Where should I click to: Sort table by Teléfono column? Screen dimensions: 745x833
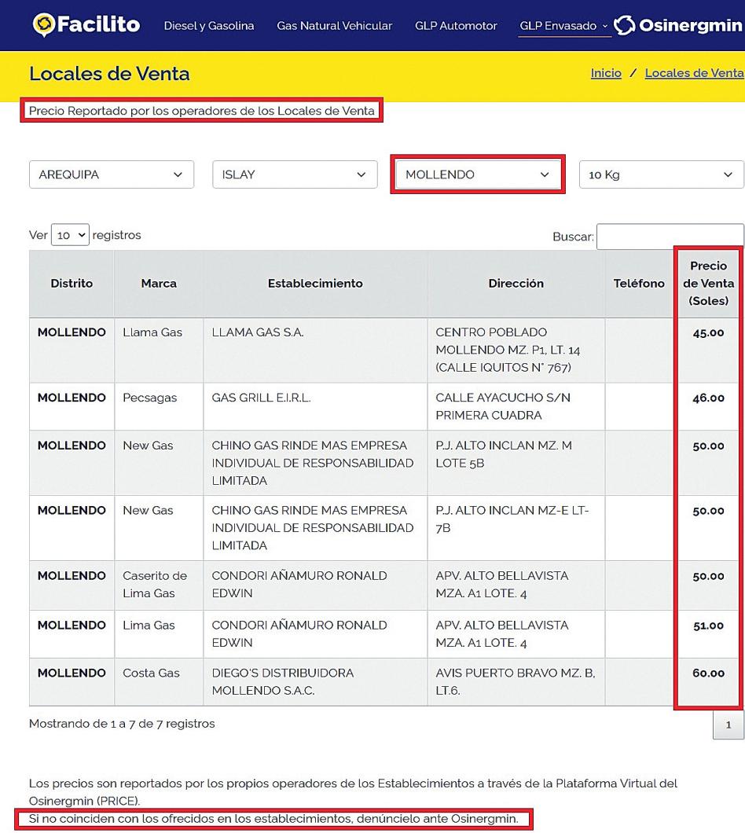pyautogui.click(x=639, y=284)
